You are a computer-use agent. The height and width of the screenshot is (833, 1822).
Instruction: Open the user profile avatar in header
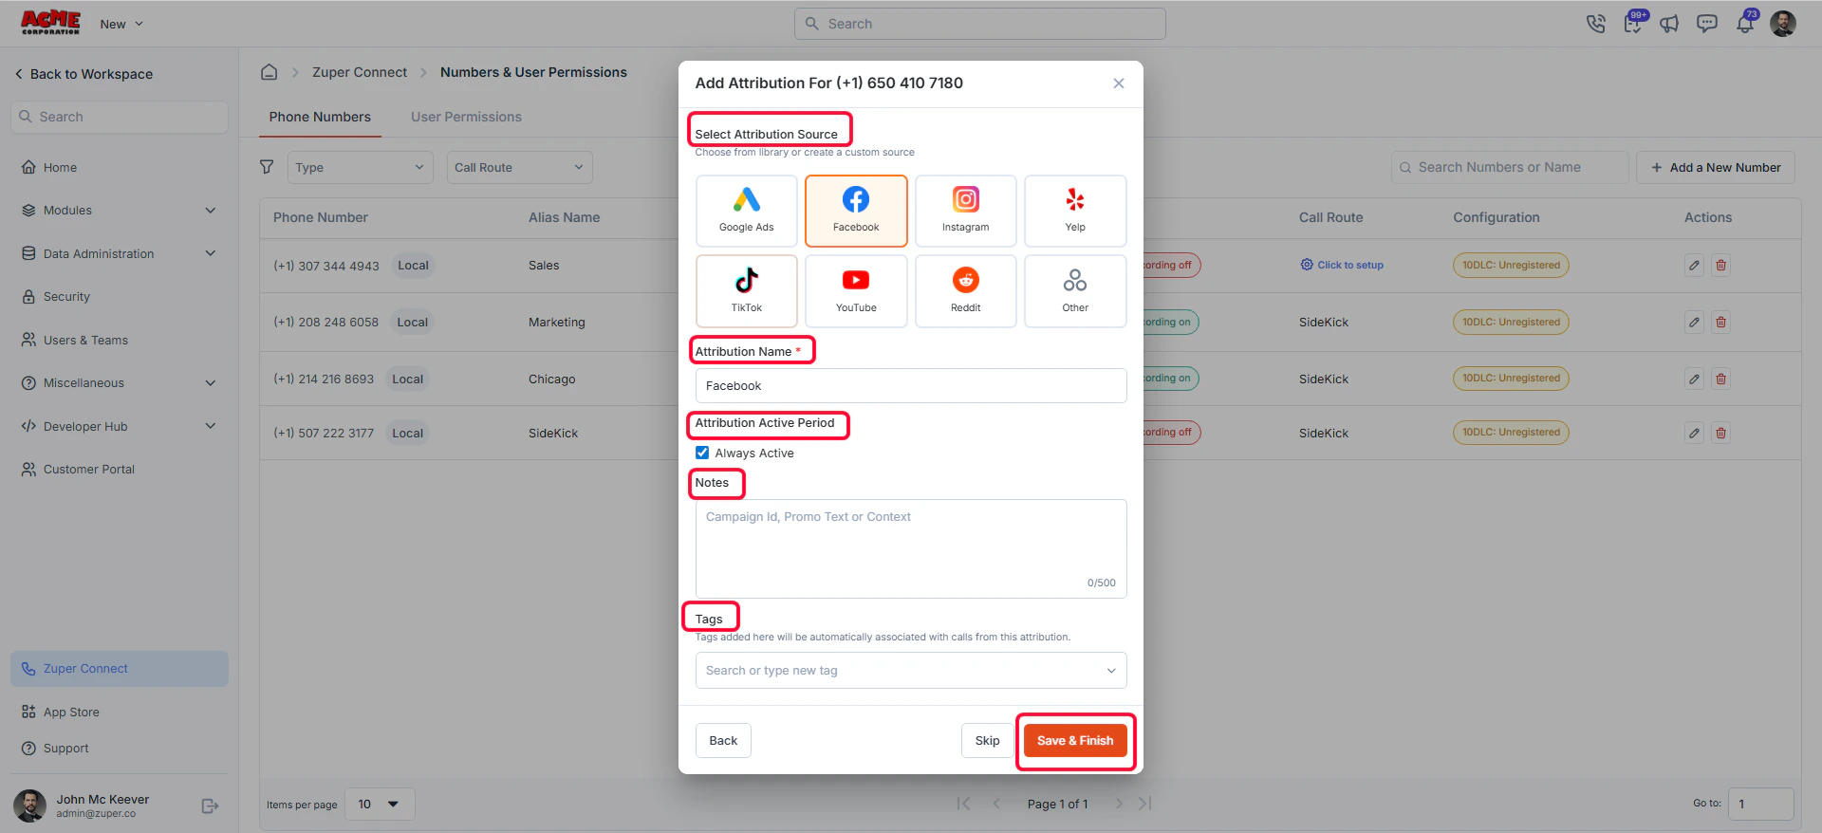[1783, 24]
